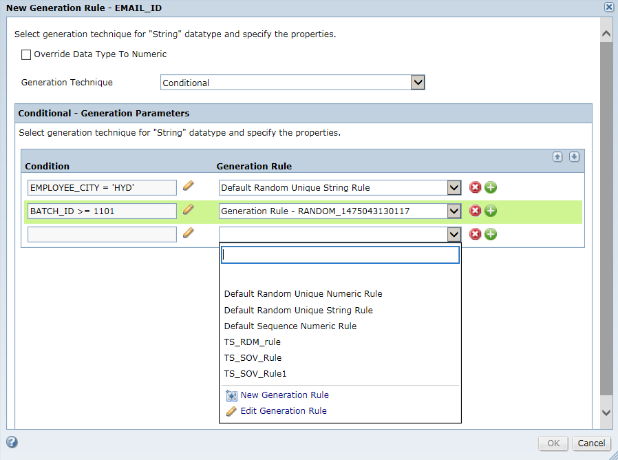Edit condition EMPLOYEE_CITY with pencil icon
Viewport: 618px width, 460px height.
(x=189, y=186)
